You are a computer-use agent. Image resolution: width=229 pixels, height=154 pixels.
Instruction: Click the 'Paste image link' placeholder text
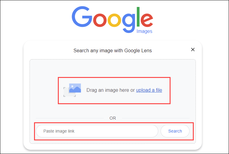(x=59, y=131)
